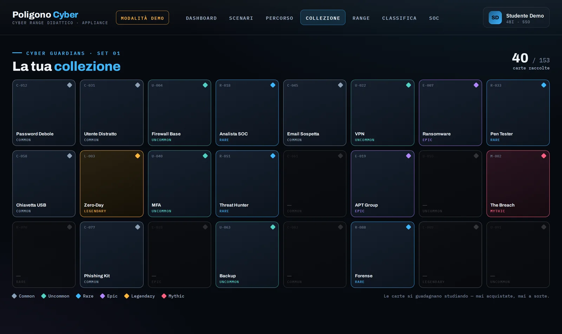The width and height of the screenshot is (562, 334).
Task: Open the Studente Demo profile menu
Action: click(x=516, y=18)
